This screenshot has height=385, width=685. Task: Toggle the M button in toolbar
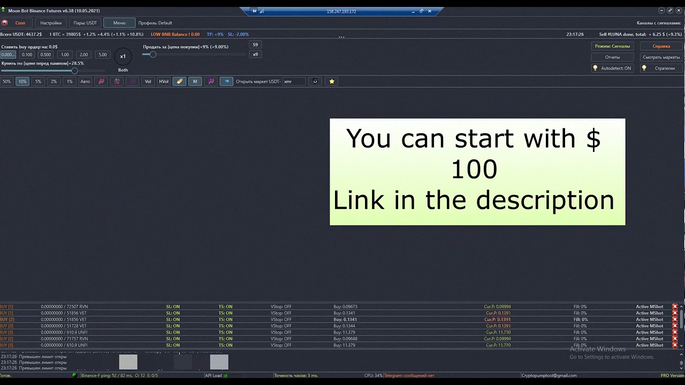pos(195,81)
